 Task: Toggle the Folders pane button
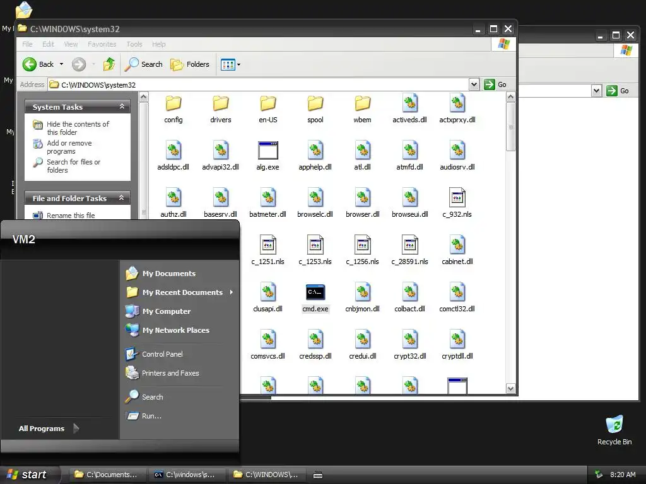click(x=190, y=64)
